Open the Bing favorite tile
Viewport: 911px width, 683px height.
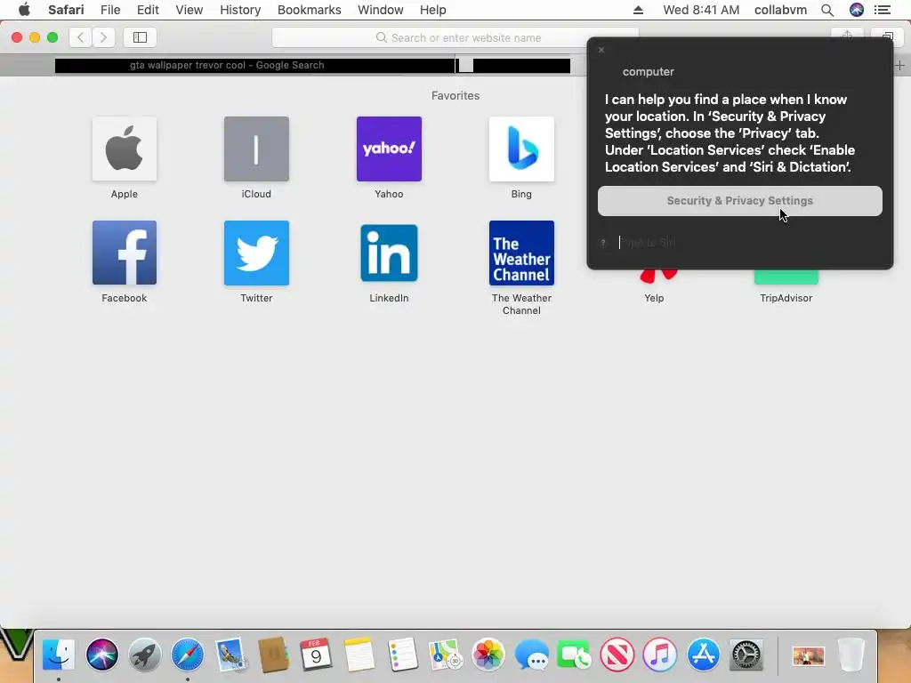point(521,149)
